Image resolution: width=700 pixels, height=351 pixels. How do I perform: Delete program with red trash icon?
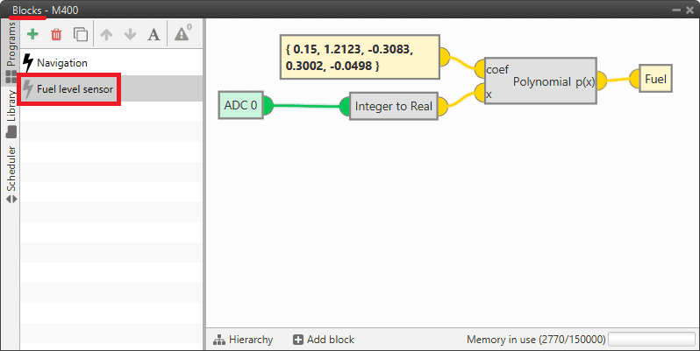56,35
